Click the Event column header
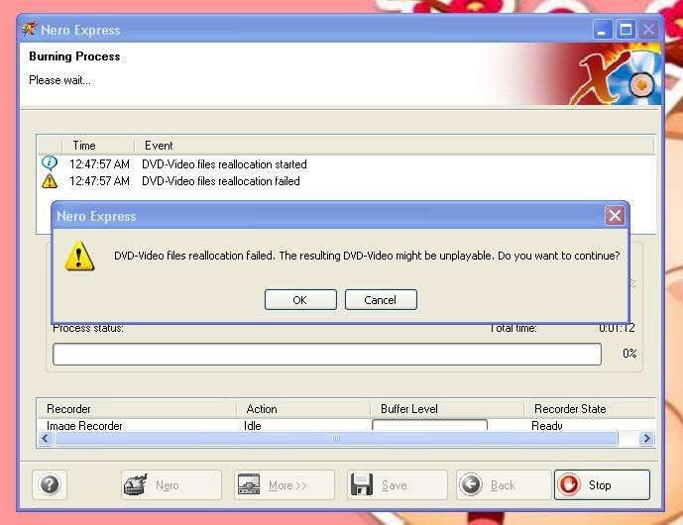 click(x=159, y=146)
